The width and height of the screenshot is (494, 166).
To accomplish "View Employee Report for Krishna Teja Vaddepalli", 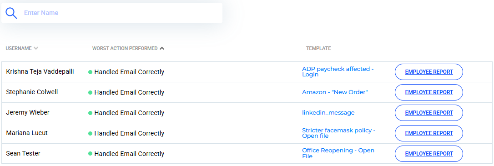I will pyautogui.click(x=429, y=72).
